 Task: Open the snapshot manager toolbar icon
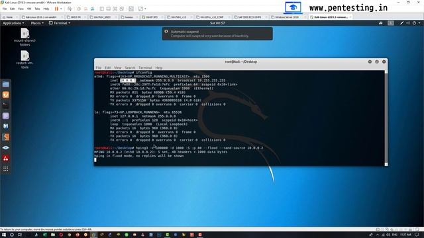pyautogui.click(x=92, y=9)
